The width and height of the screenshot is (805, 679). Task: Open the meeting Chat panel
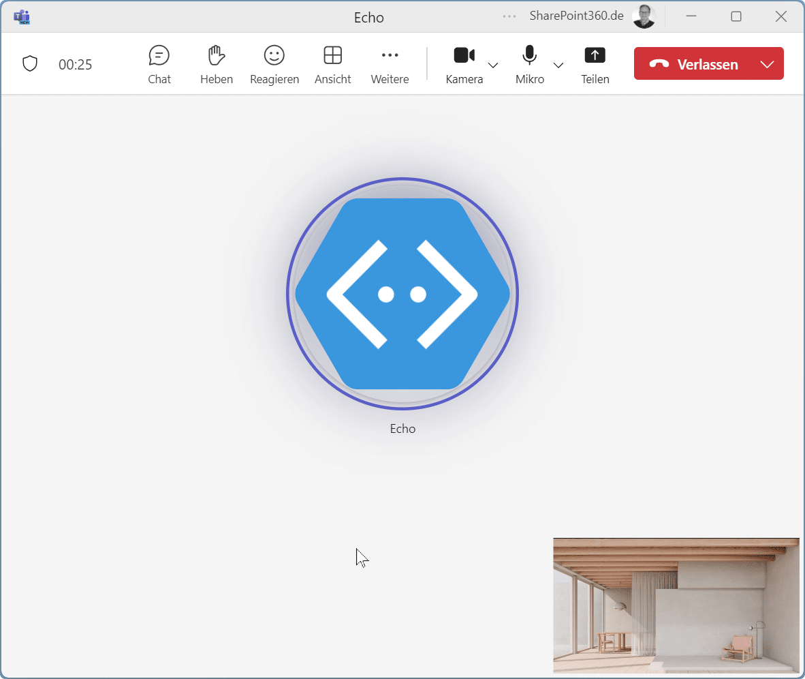click(159, 65)
